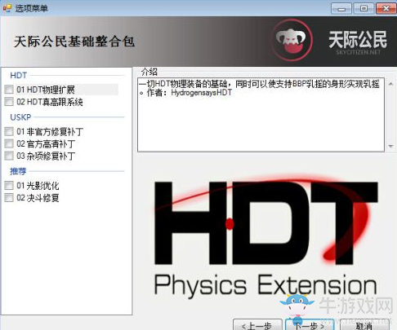This screenshot has width=397, height=330.
Task: Select the 03 杂项修复补丁 checkbox
Action: pyautogui.click(x=9, y=156)
